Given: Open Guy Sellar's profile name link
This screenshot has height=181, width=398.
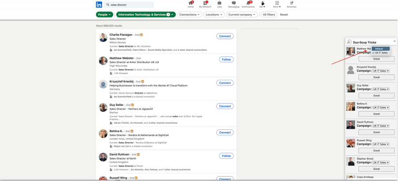Looking at the screenshot, I should coord(116,105).
